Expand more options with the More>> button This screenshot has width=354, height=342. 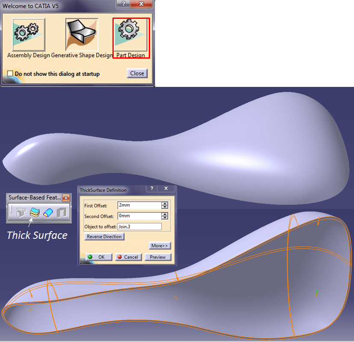pos(159,246)
